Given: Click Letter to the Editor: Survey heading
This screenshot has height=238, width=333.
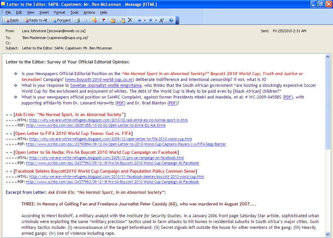Looking at the screenshot, I should pos(68,62).
